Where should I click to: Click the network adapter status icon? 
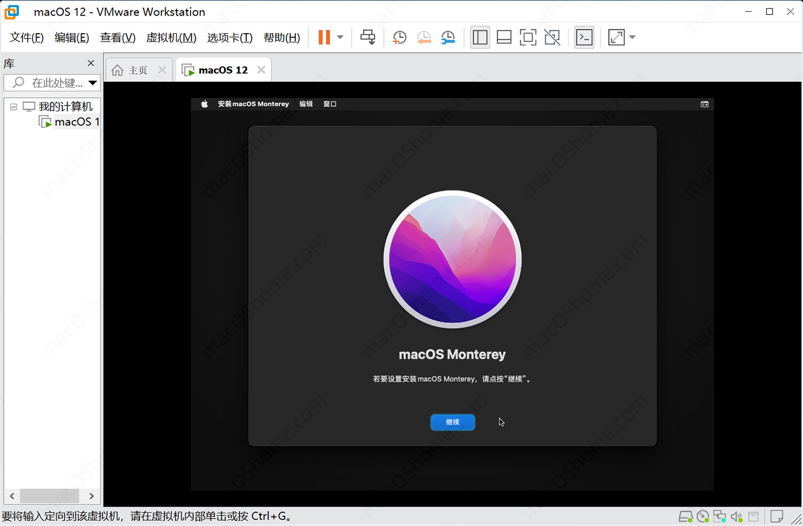[x=720, y=517]
